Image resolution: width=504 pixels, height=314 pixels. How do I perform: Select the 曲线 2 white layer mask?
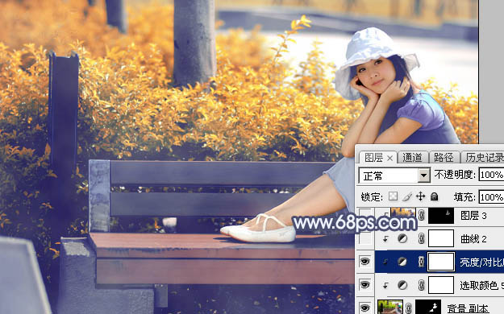coord(441,238)
